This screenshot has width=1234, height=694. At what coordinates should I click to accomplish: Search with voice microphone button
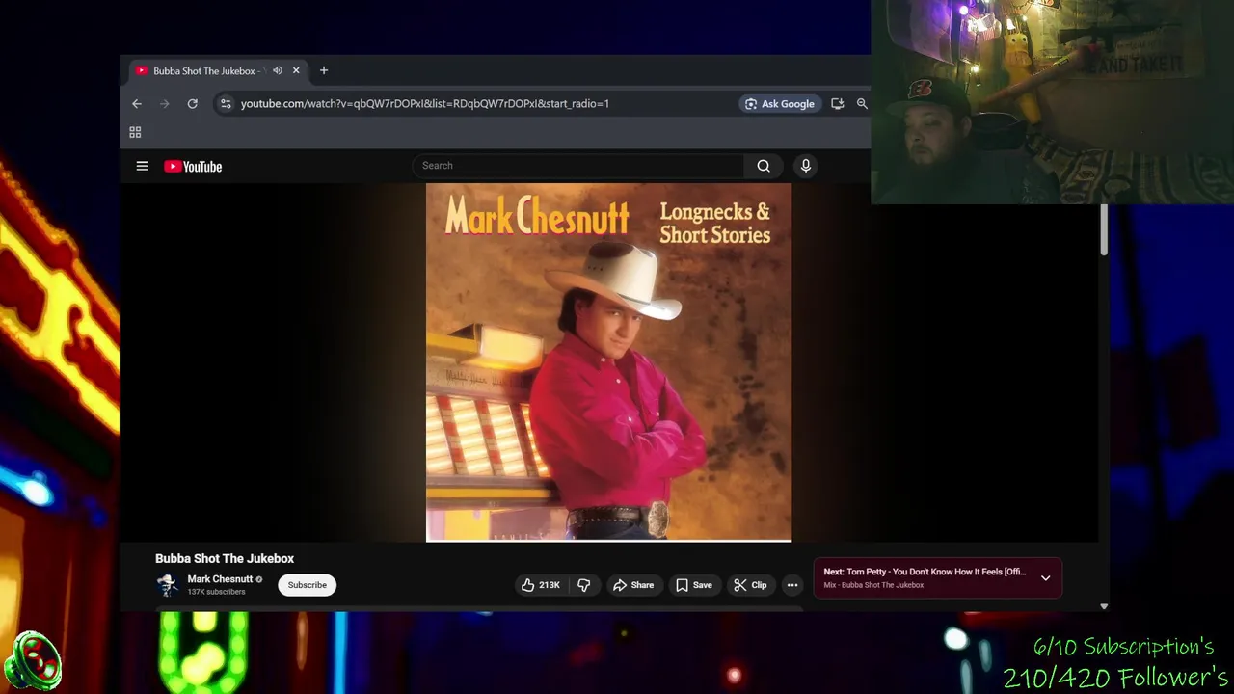[806, 166]
